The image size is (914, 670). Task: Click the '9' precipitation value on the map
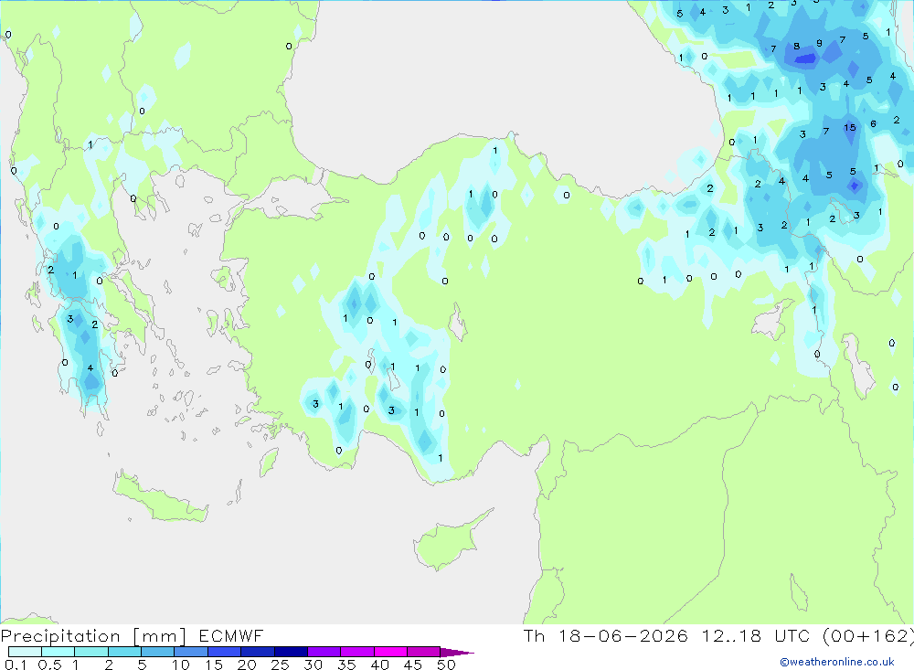[x=820, y=43]
